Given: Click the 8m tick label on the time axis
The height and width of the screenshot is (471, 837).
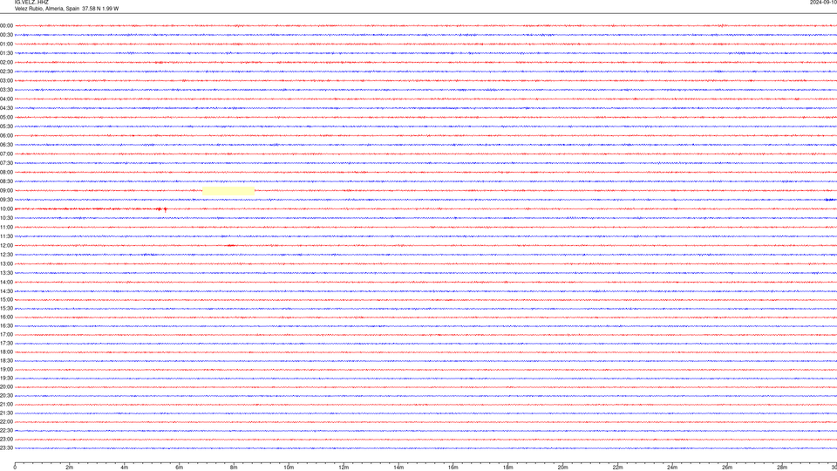Looking at the screenshot, I should point(234,468).
